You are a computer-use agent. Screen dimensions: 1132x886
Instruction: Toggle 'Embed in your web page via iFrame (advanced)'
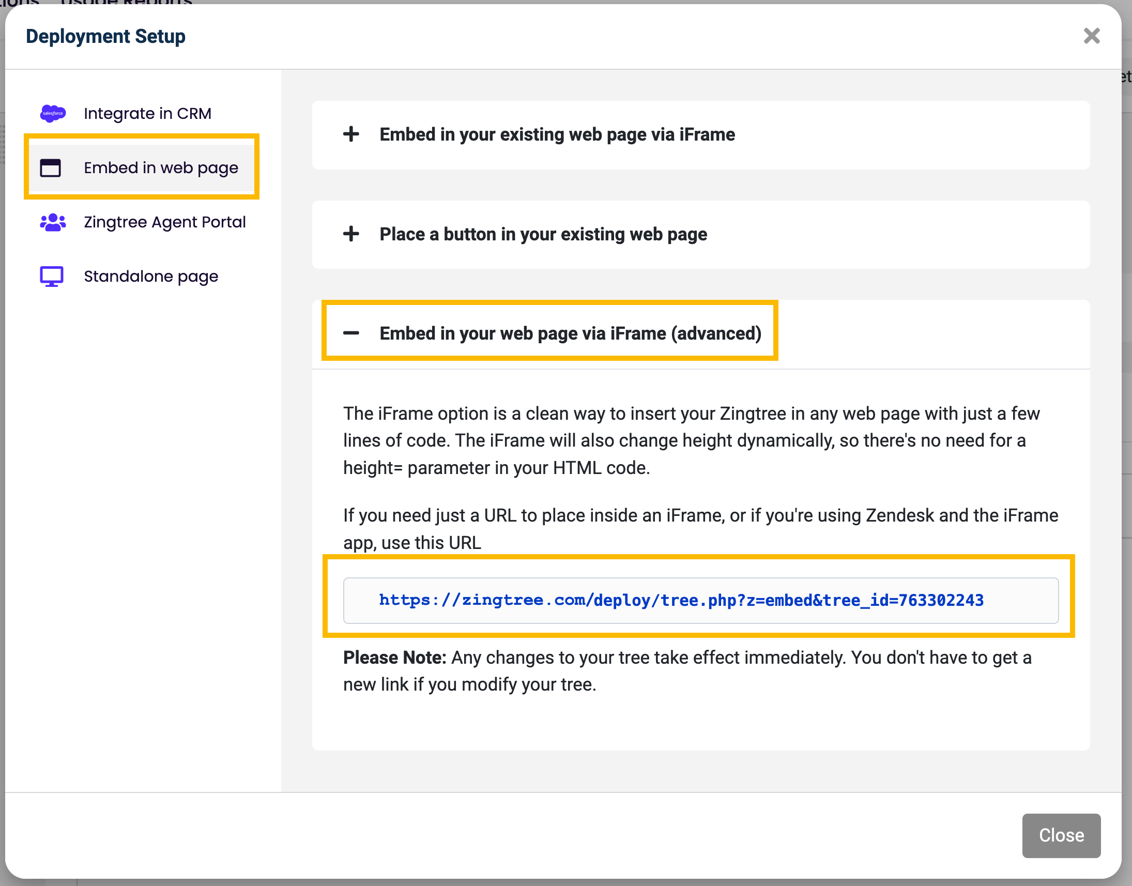coord(700,333)
